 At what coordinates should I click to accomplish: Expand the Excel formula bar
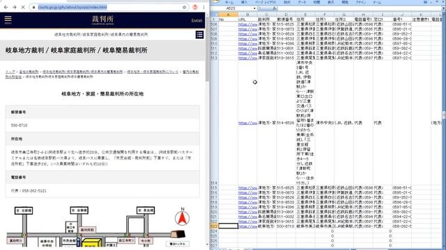tap(443, 8)
